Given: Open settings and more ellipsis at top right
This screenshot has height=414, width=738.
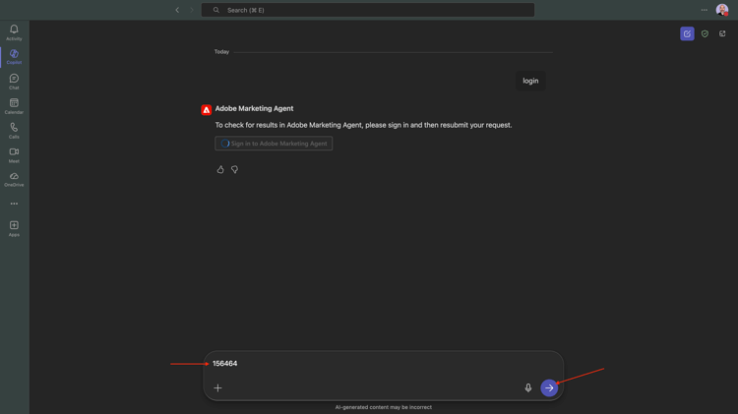Looking at the screenshot, I should click(x=705, y=10).
